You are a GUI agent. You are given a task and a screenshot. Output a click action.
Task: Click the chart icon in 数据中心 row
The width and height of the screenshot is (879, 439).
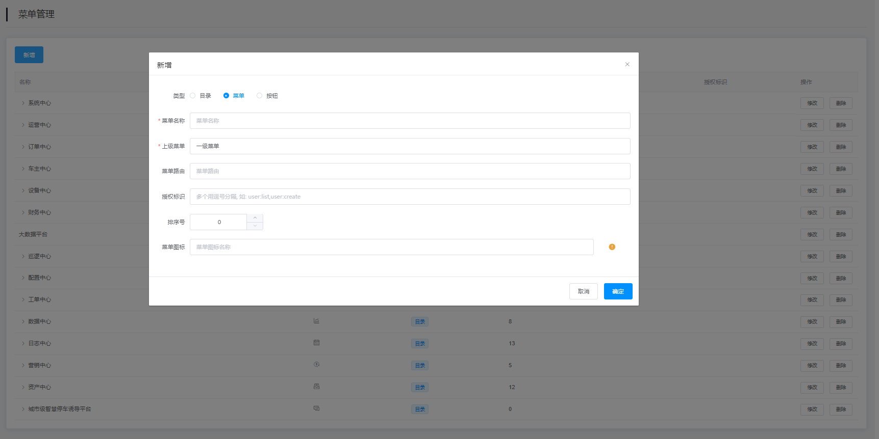[x=316, y=321]
